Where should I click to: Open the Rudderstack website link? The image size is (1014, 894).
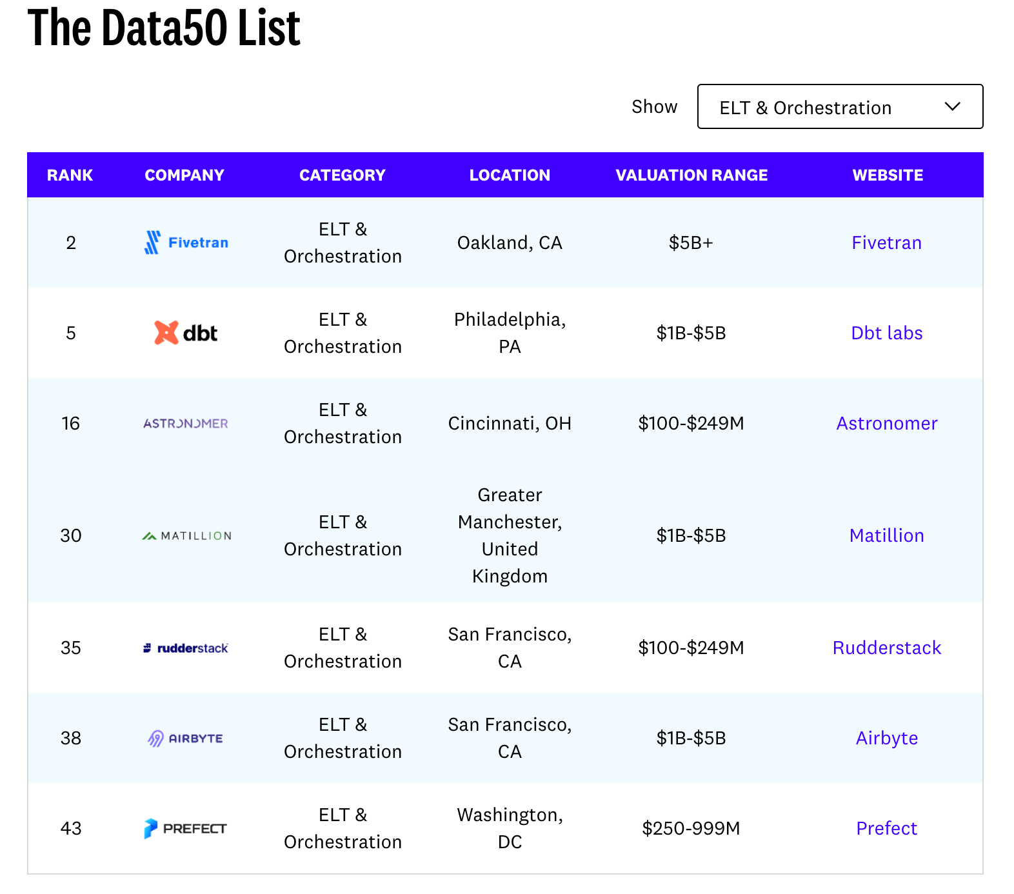point(887,648)
